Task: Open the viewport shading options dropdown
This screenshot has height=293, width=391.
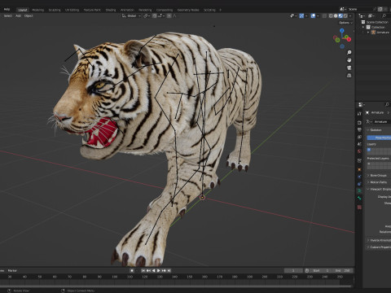Action: click(x=350, y=16)
